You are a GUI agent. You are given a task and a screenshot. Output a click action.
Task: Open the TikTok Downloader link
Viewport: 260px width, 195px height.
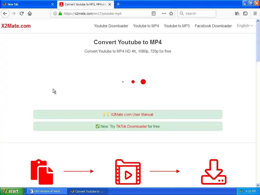(x=132, y=126)
